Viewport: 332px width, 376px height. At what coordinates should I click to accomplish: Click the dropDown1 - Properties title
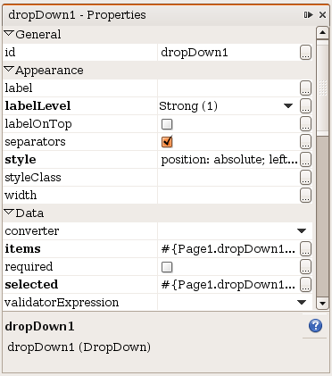click(x=77, y=15)
